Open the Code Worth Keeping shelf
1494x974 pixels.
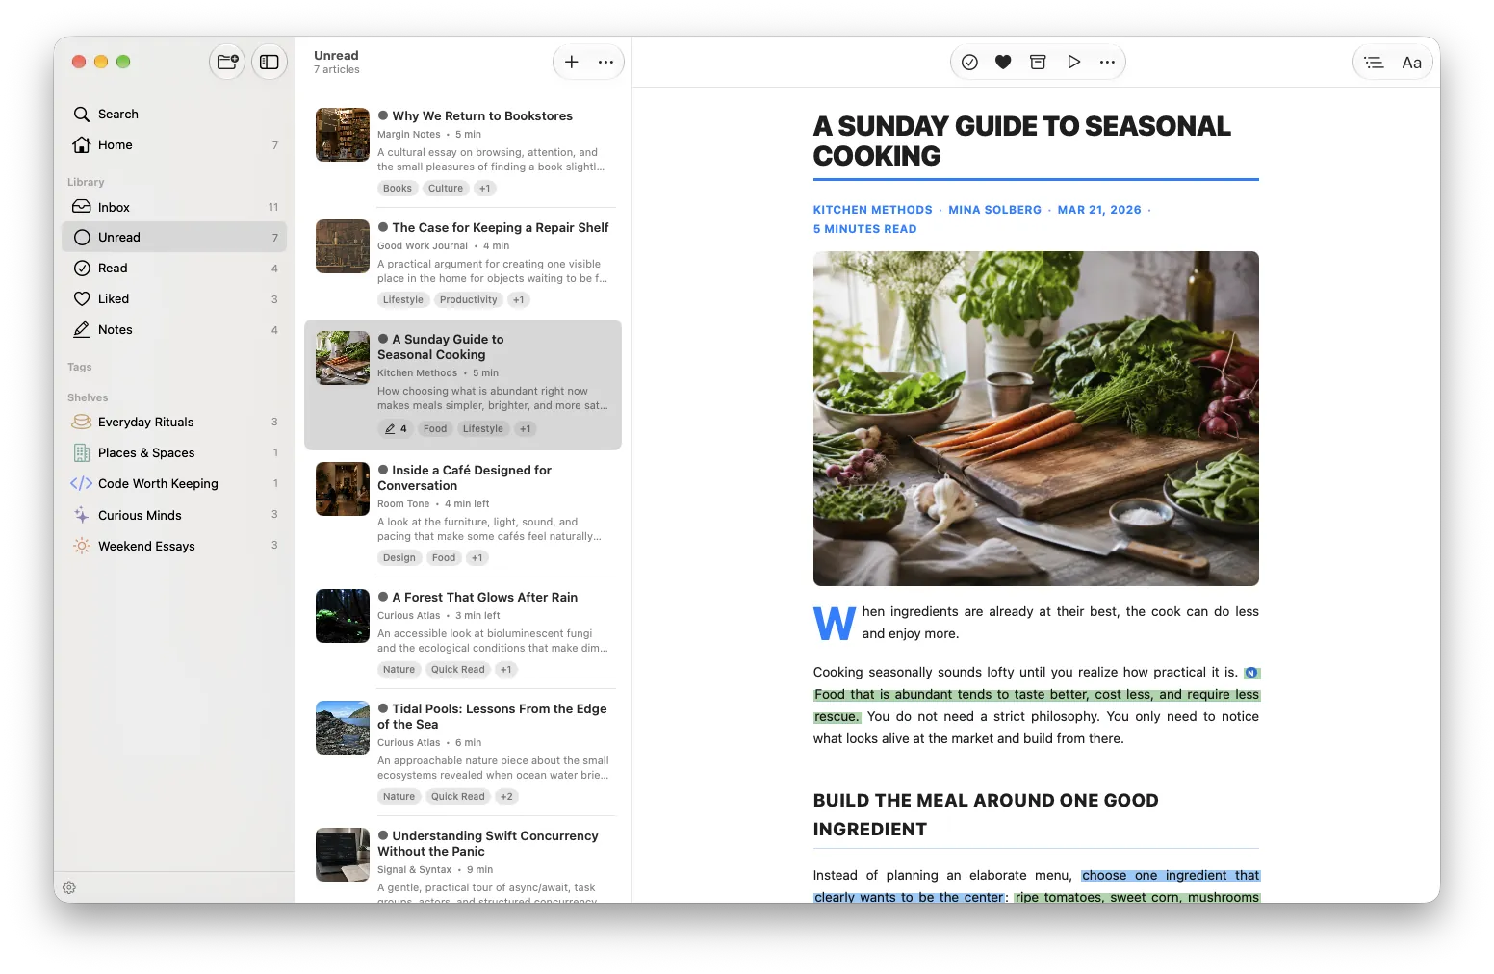click(174, 483)
